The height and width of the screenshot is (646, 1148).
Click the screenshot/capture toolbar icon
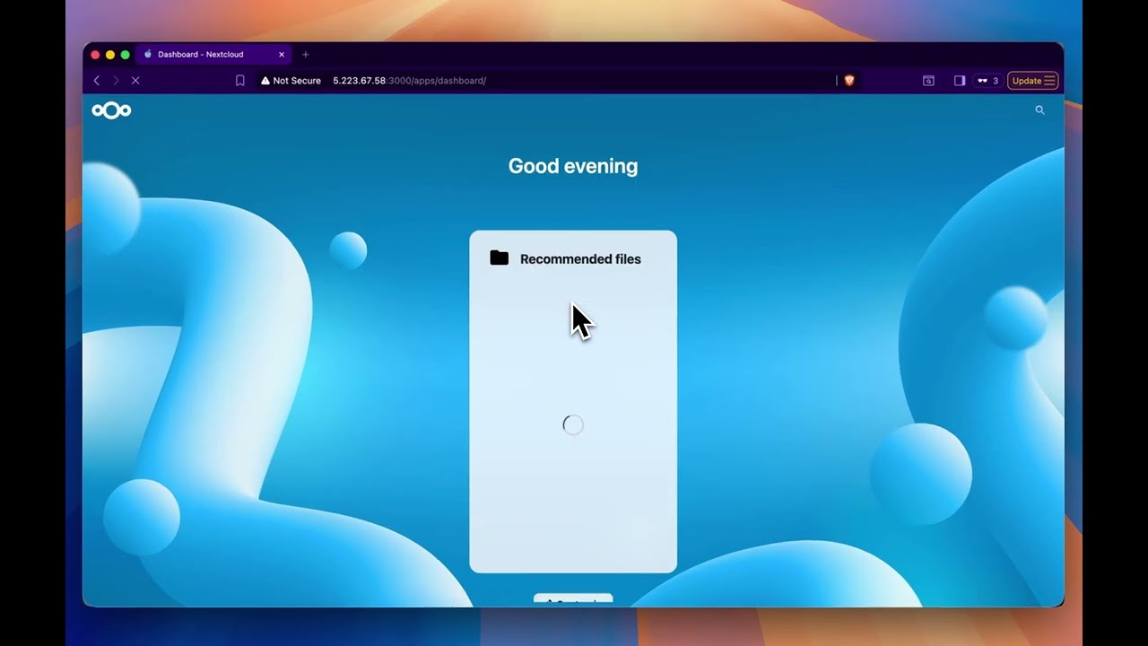point(928,81)
